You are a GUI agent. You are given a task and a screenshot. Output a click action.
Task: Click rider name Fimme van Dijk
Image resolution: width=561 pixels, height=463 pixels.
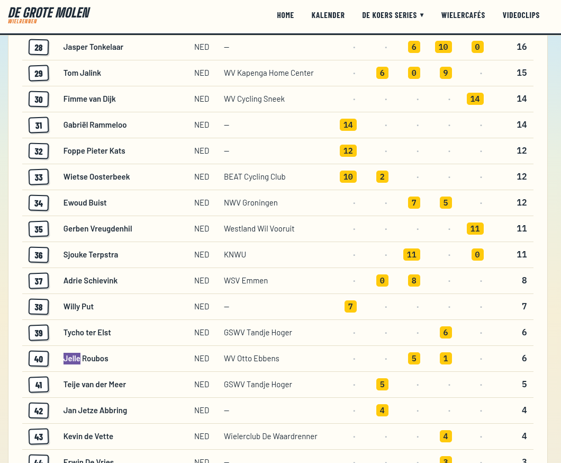89,99
